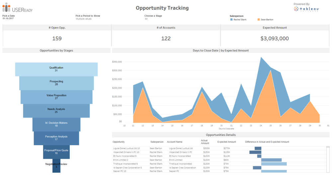Image resolution: width=332 pixels, height=175 pixels.
Task: Select the Perception Analysis funnel stage
Action: coord(56,138)
